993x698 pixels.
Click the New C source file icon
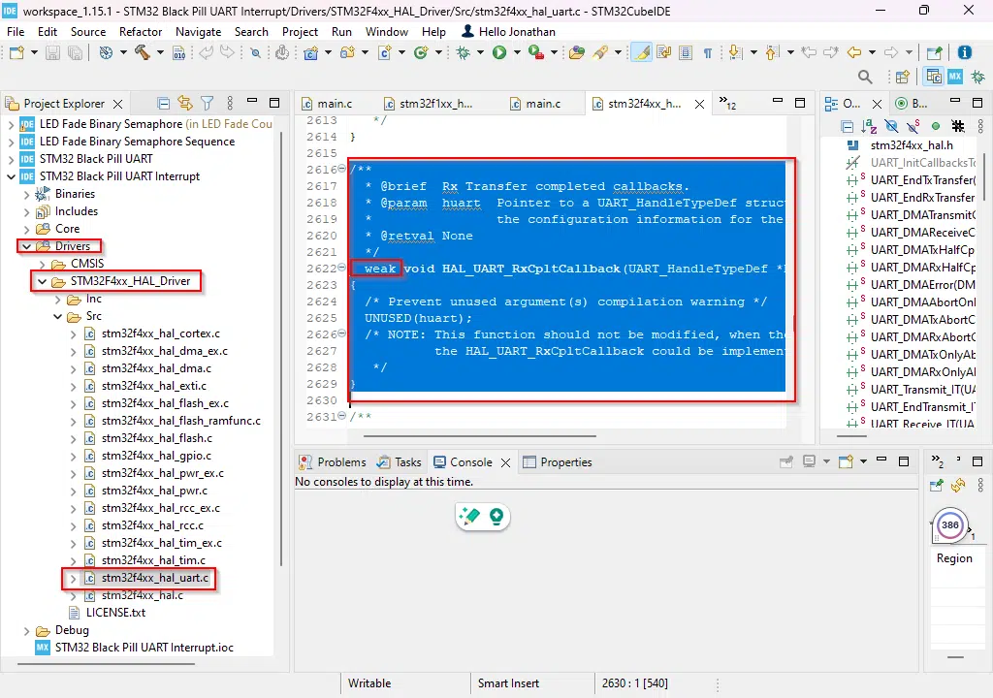(384, 52)
